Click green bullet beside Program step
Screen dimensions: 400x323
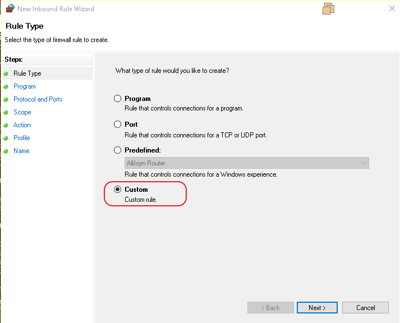click(6, 86)
